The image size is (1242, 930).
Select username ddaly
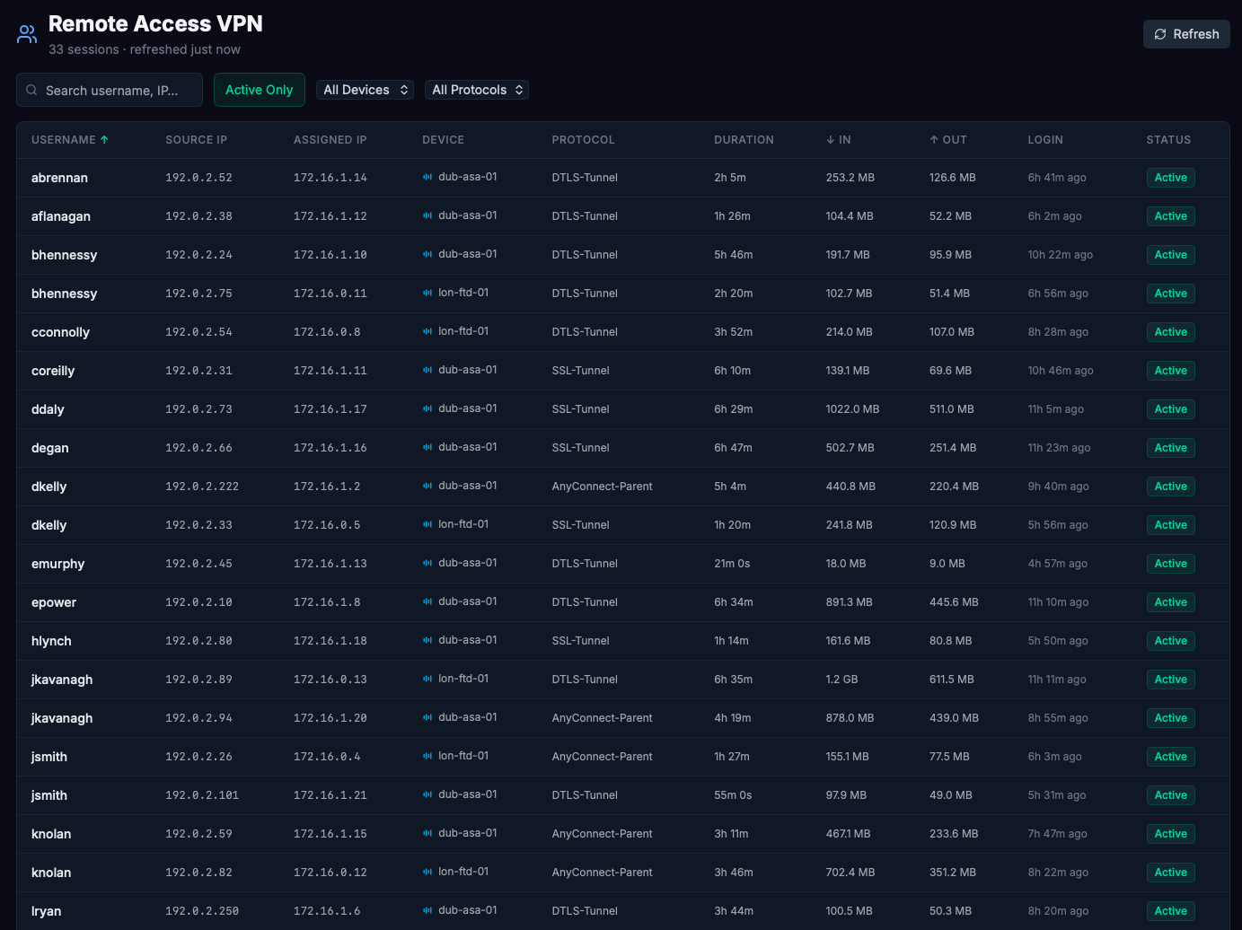[48, 409]
